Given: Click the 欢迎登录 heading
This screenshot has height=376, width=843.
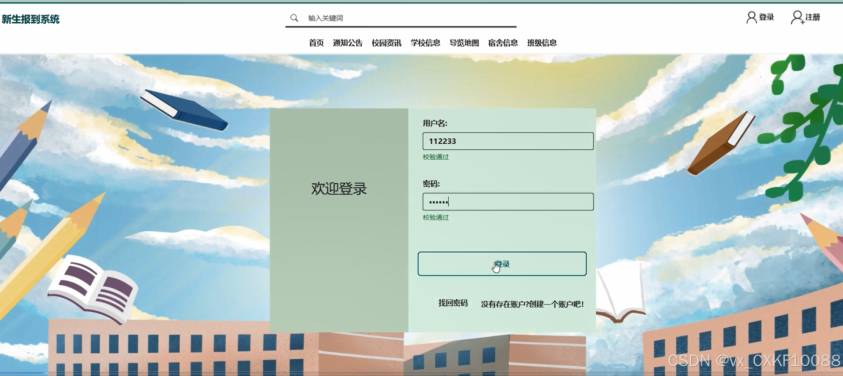Looking at the screenshot, I should 339,188.
